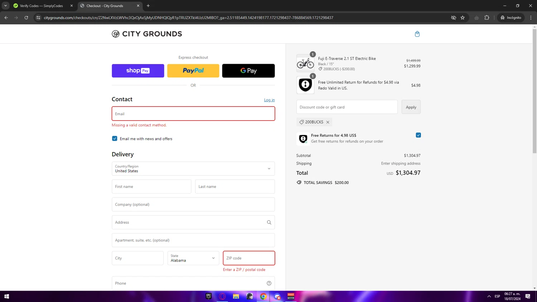Focus the Last name field
Image resolution: width=537 pixels, height=302 pixels.
tap(235, 186)
